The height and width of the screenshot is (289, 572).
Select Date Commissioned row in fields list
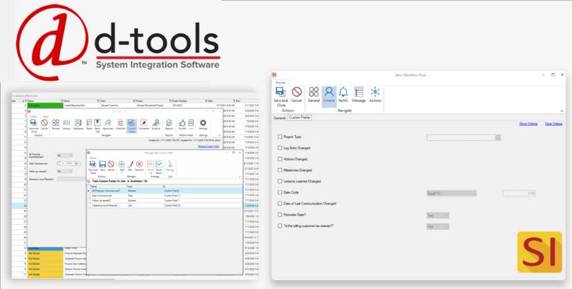(165, 196)
